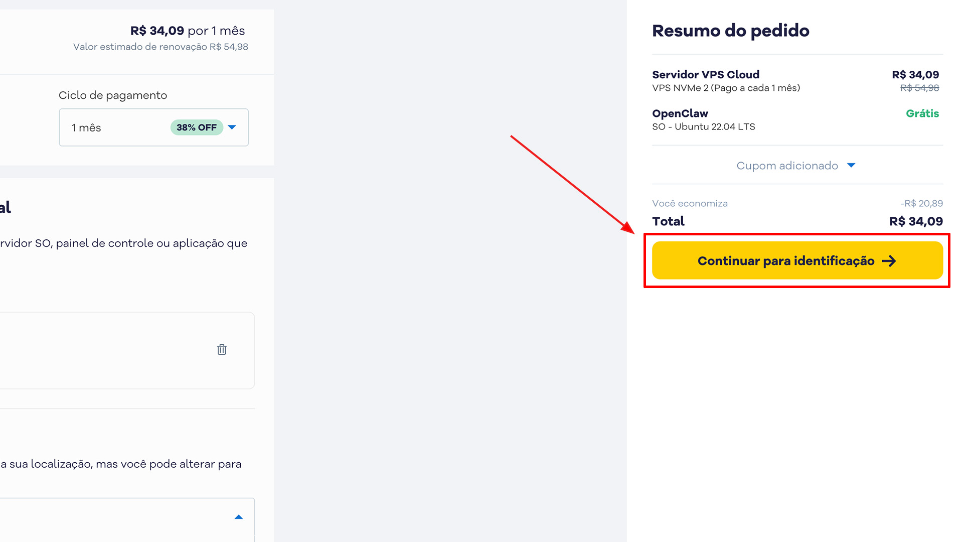Select the 38% OFF badge
The image size is (963, 542).
point(196,127)
